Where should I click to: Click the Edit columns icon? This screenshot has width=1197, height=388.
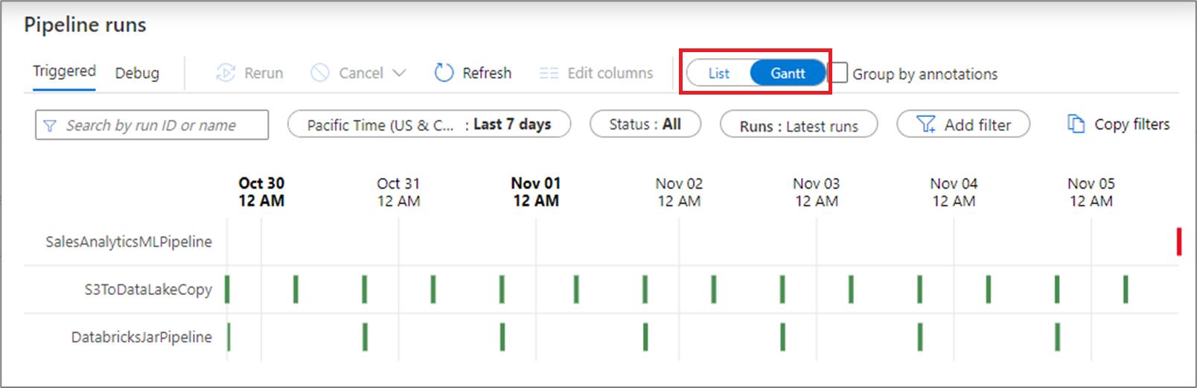pos(549,73)
